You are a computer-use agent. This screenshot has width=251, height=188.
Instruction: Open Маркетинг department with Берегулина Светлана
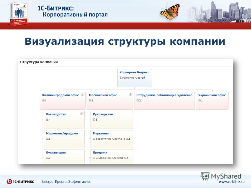[101, 133]
